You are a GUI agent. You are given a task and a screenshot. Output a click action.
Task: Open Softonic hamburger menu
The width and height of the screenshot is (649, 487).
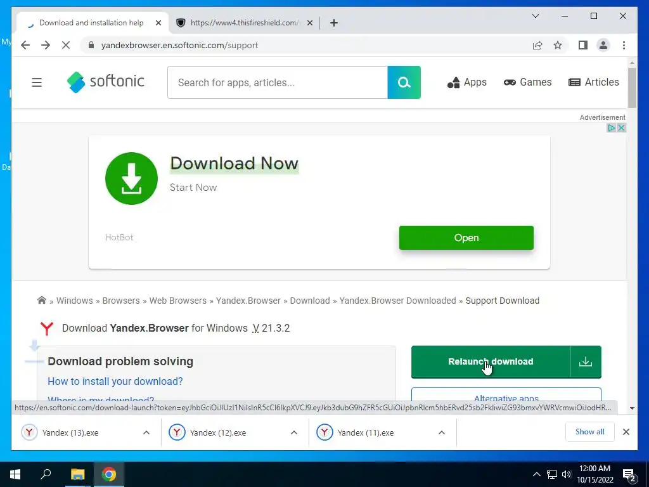[37, 82]
